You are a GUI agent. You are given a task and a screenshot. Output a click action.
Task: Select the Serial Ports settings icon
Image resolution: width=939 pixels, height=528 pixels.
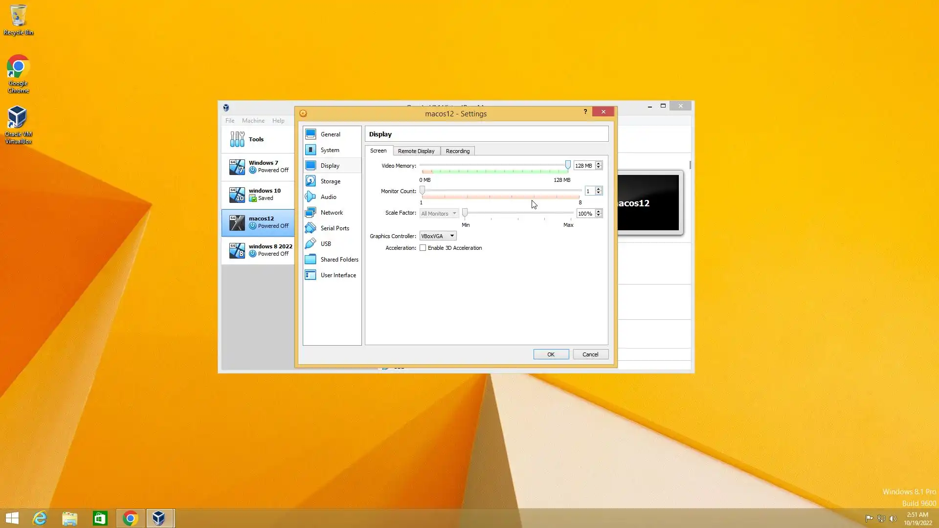[x=311, y=228]
